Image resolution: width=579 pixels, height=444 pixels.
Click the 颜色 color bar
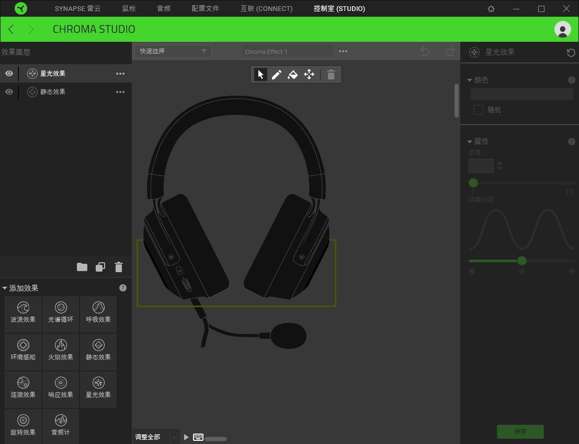(521, 94)
